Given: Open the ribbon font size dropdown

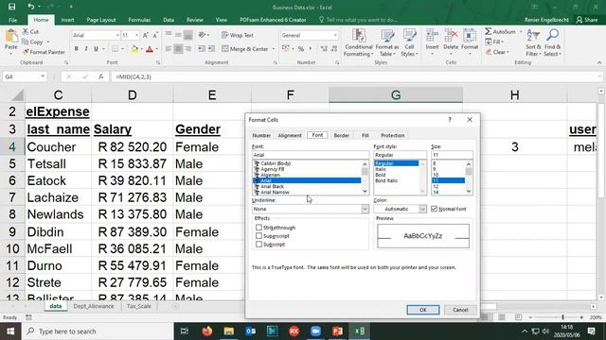Looking at the screenshot, I should point(136,35).
